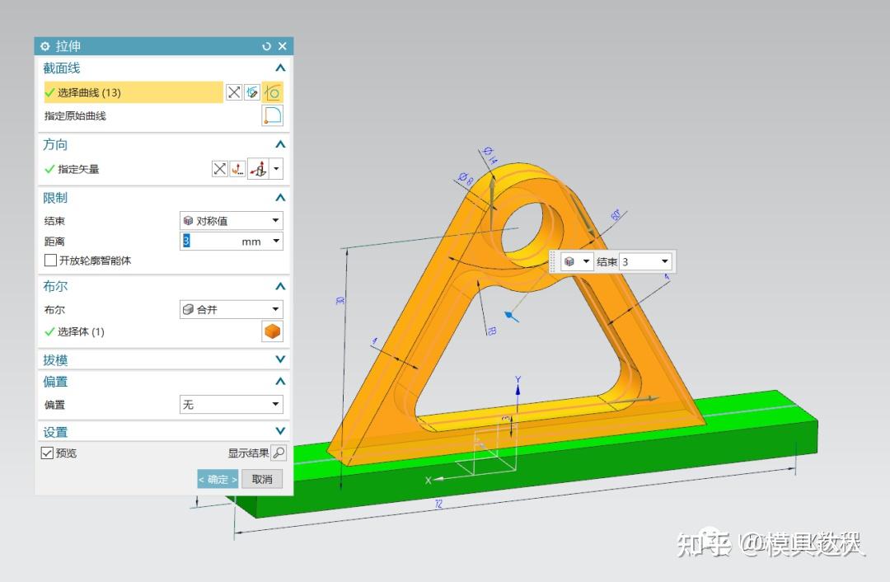Collapse the 限制 section

pos(280,198)
